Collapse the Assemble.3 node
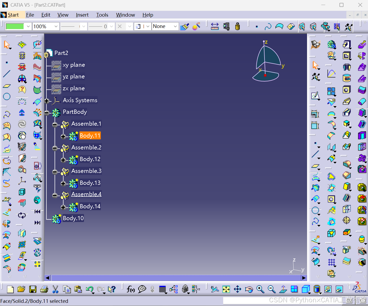Screen dimensions: 368x306 55,172
